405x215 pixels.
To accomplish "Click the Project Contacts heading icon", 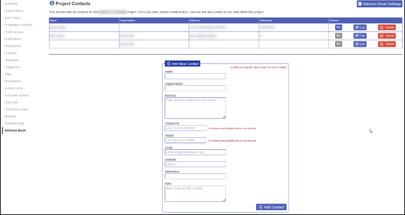I will point(52,3).
